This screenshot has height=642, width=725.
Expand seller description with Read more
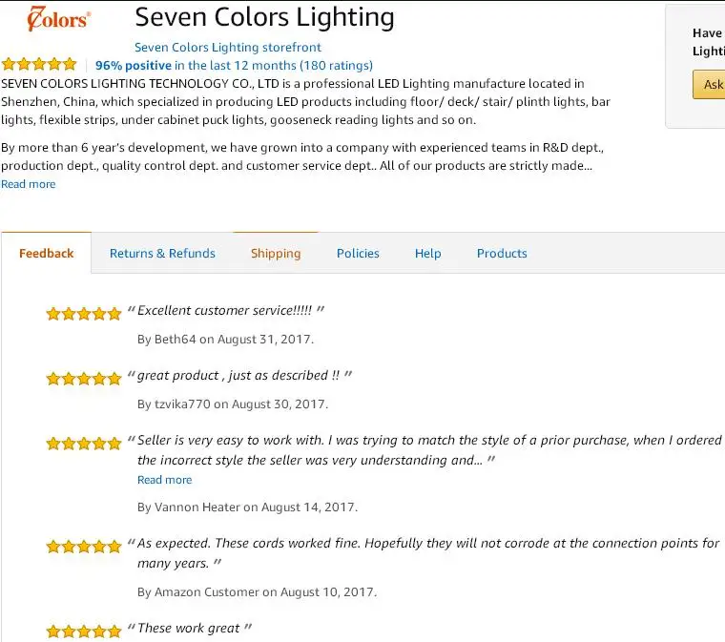[x=28, y=184]
